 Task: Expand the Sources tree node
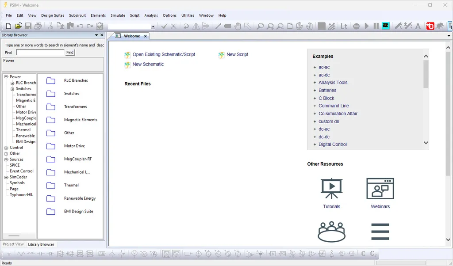click(x=6, y=160)
